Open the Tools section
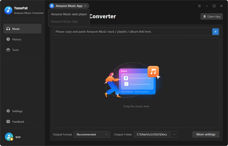 click(23, 50)
